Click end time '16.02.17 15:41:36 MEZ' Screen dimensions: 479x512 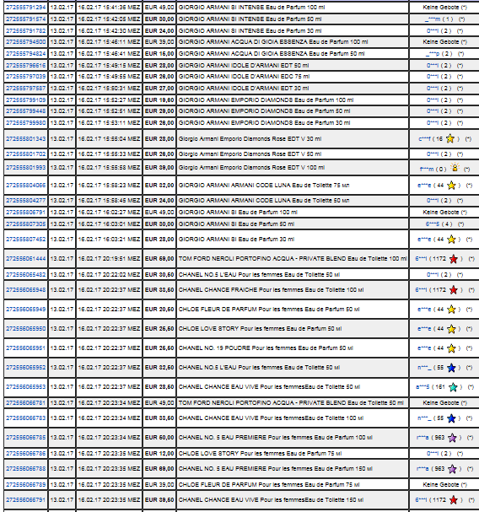pyautogui.click(x=109, y=8)
